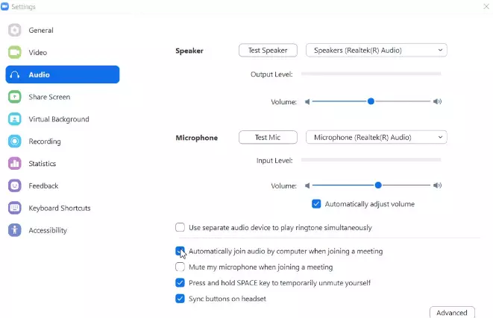
Task: Click the Feedback smiley icon
Action: (14, 186)
